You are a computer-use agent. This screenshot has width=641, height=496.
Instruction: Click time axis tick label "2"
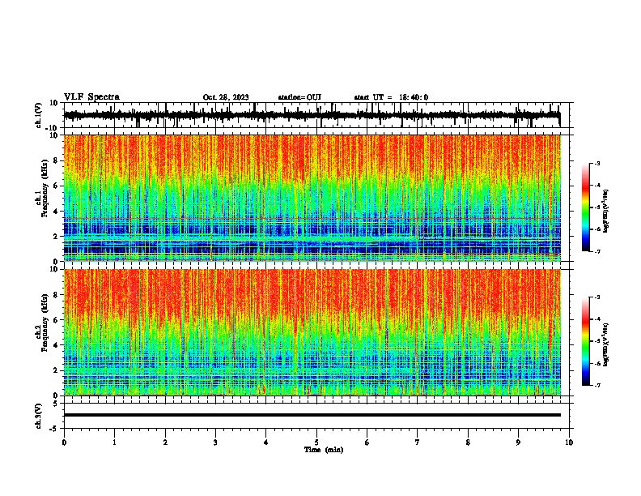coord(165,443)
